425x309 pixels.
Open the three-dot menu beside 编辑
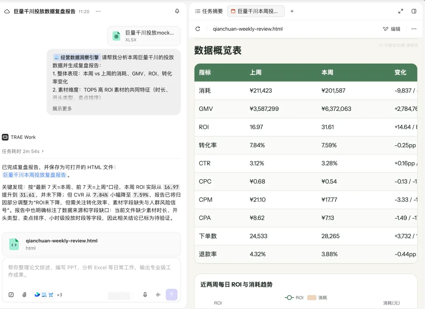(x=414, y=29)
